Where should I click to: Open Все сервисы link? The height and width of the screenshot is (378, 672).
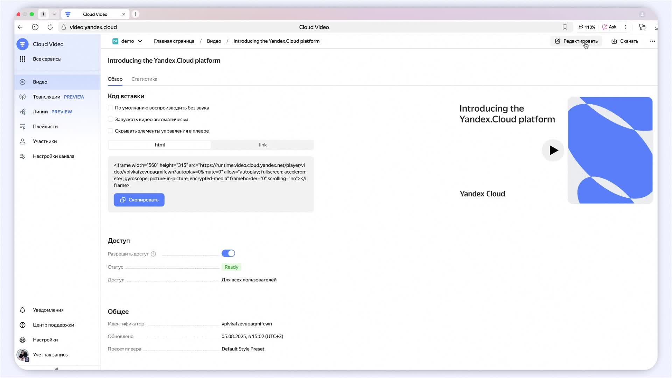pyautogui.click(x=47, y=59)
